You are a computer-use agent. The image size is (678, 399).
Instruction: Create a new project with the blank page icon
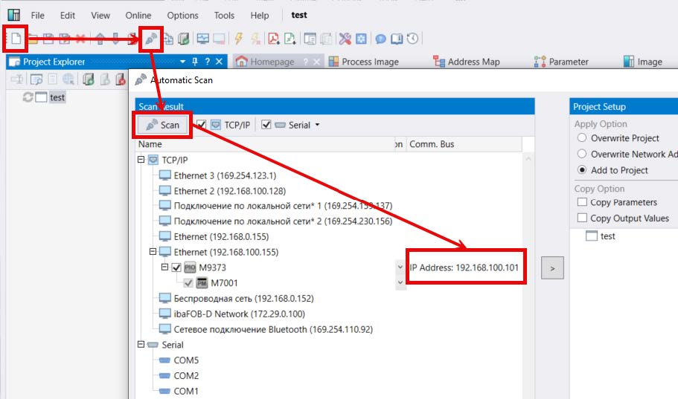pos(16,39)
